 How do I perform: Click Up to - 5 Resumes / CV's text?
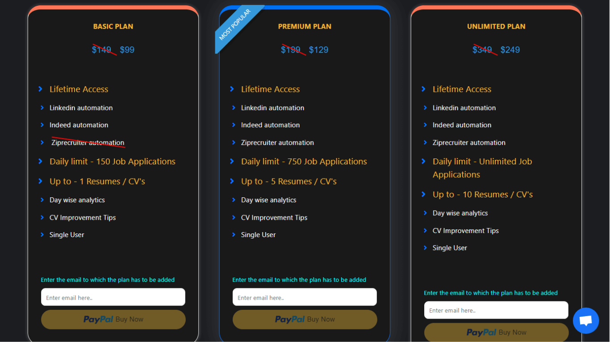289,181
